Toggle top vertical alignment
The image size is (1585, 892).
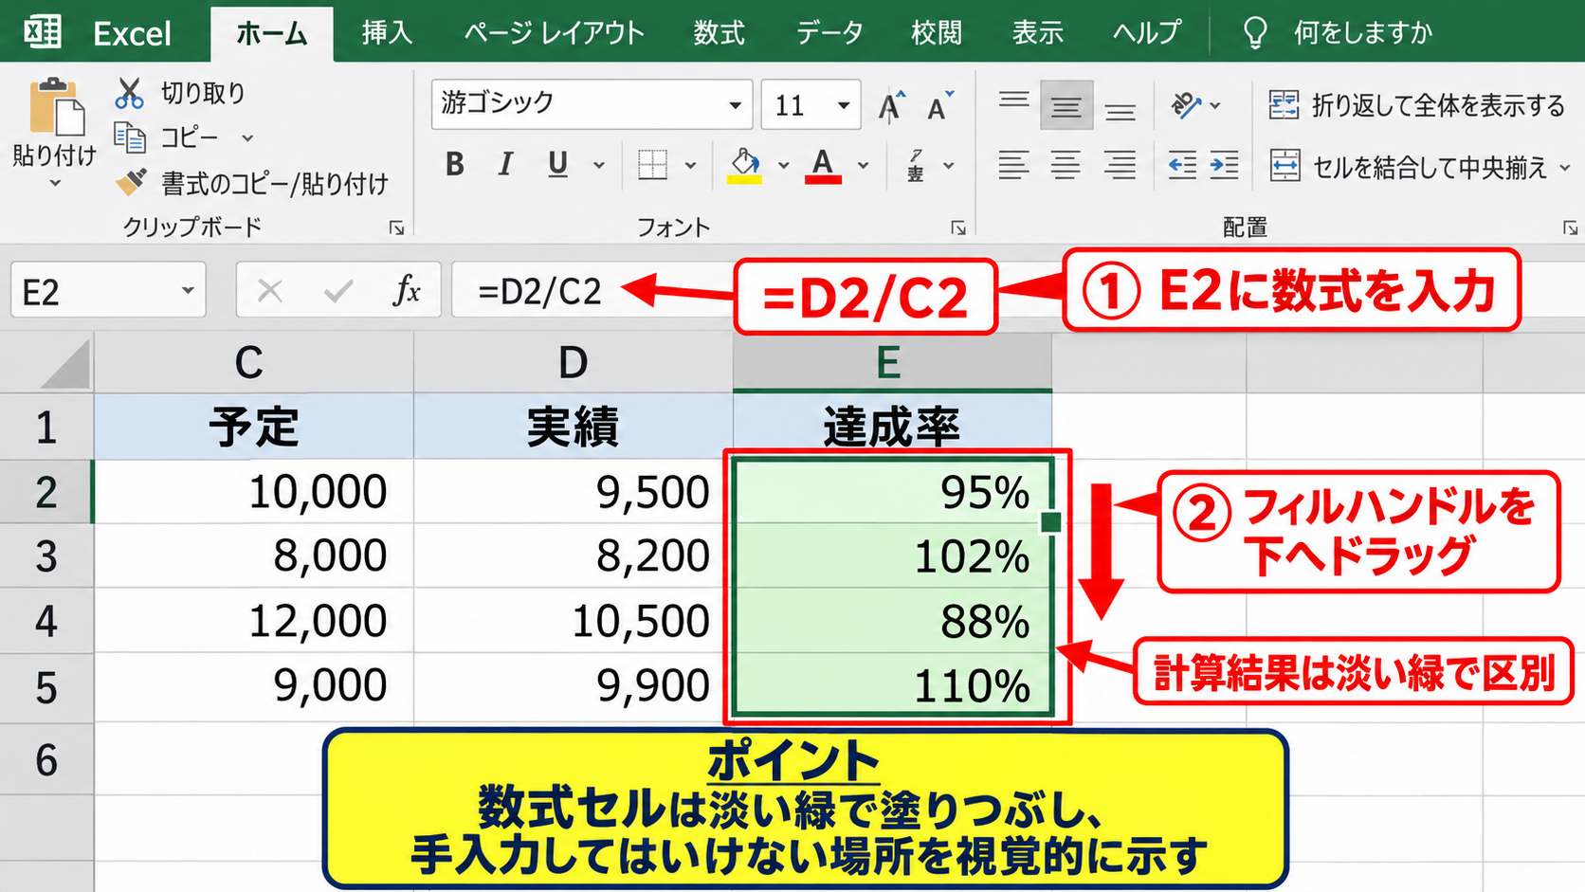[1013, 100]
